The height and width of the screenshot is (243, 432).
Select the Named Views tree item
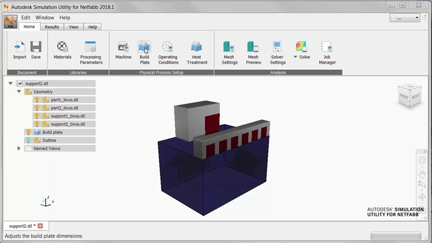47,148
